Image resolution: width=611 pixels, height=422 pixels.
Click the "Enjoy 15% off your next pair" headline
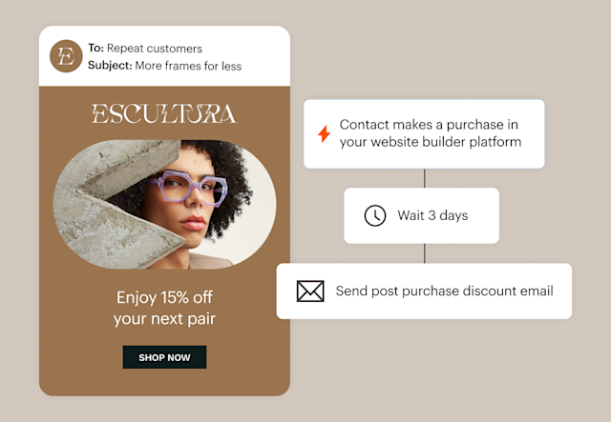(164, 308)
